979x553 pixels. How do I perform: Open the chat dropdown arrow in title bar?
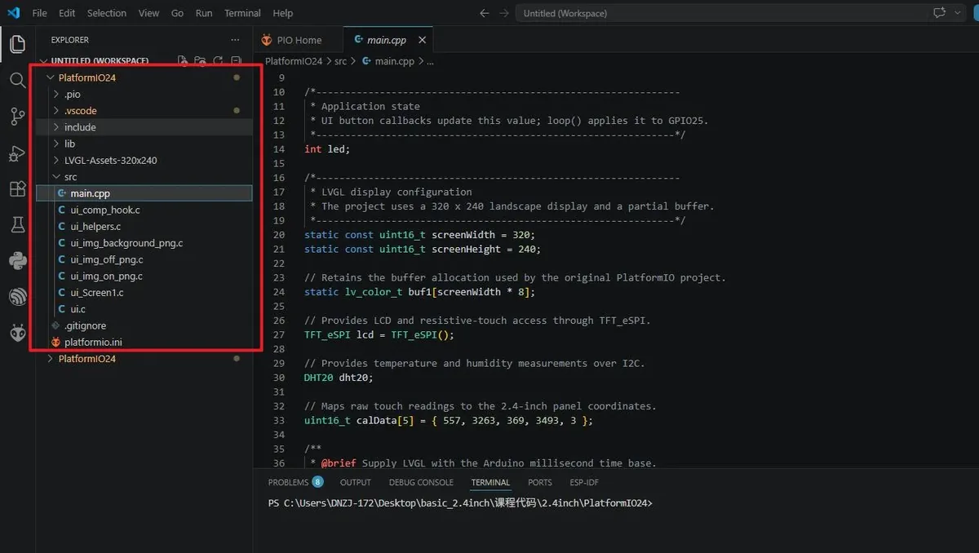958,13
